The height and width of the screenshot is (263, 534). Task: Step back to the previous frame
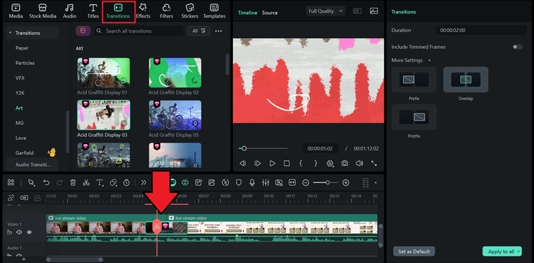(x=242, y=164)
